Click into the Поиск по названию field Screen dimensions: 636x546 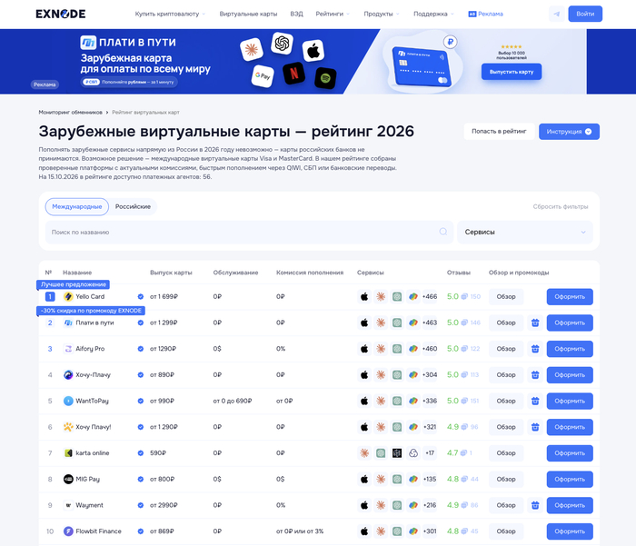tap(249, 232)
